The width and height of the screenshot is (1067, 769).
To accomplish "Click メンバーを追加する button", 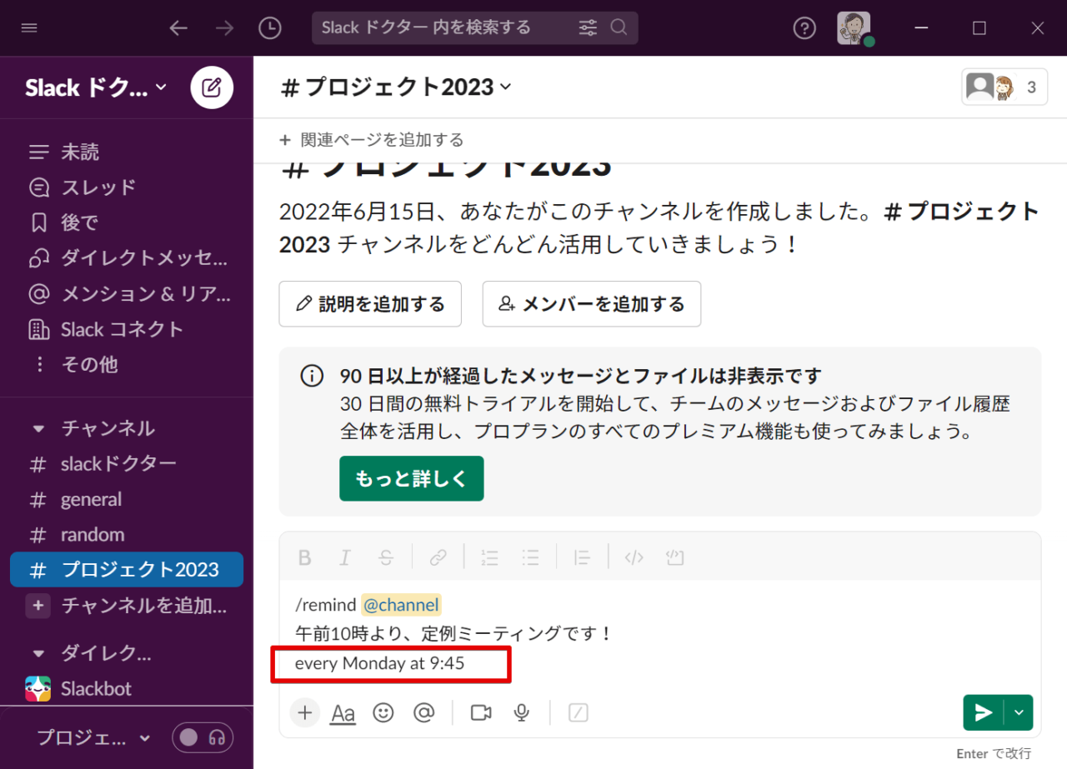I will point(592,304).
